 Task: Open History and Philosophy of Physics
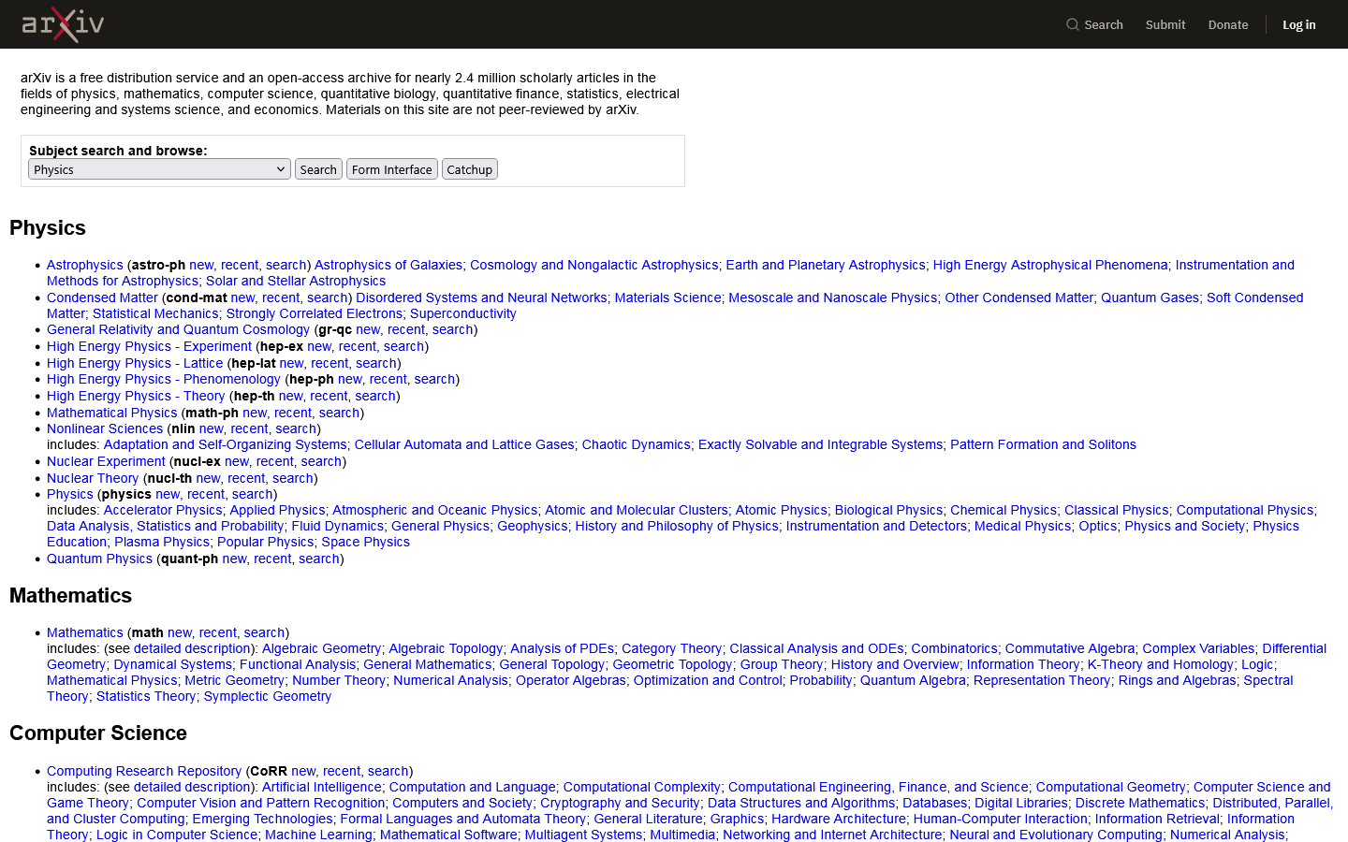point(677,526)
